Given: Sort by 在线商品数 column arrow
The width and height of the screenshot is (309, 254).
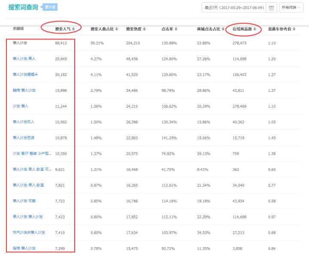Looking at the screenshot, I should pos(255,29).
